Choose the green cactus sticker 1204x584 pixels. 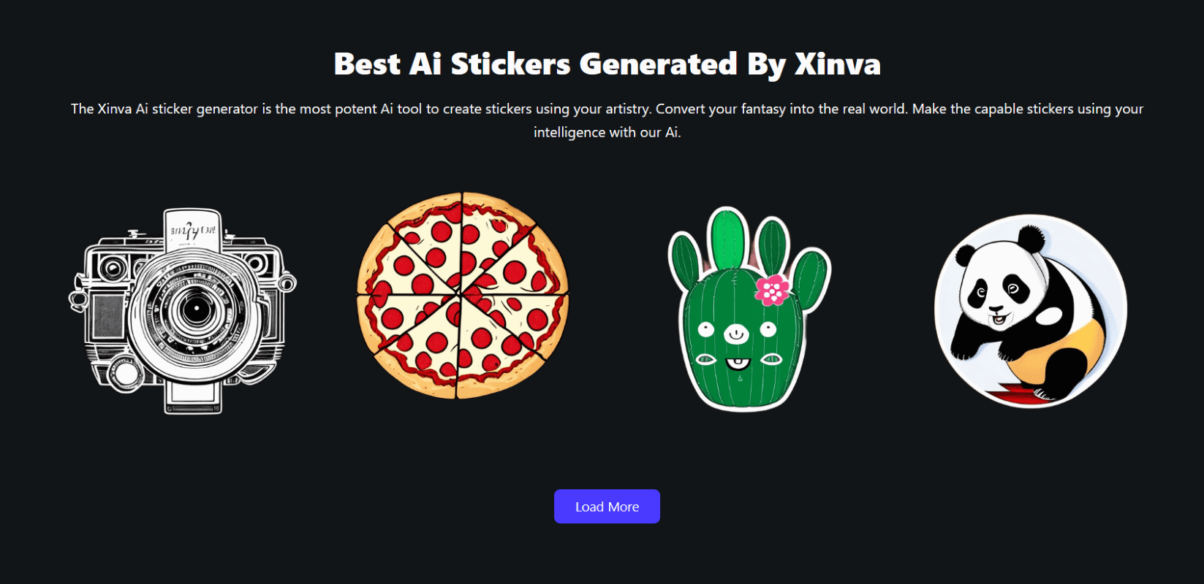pyautogui.click(x=749, y=308)
